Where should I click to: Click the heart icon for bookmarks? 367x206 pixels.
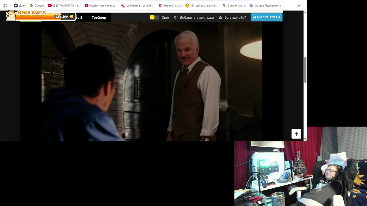pos(176,17)
